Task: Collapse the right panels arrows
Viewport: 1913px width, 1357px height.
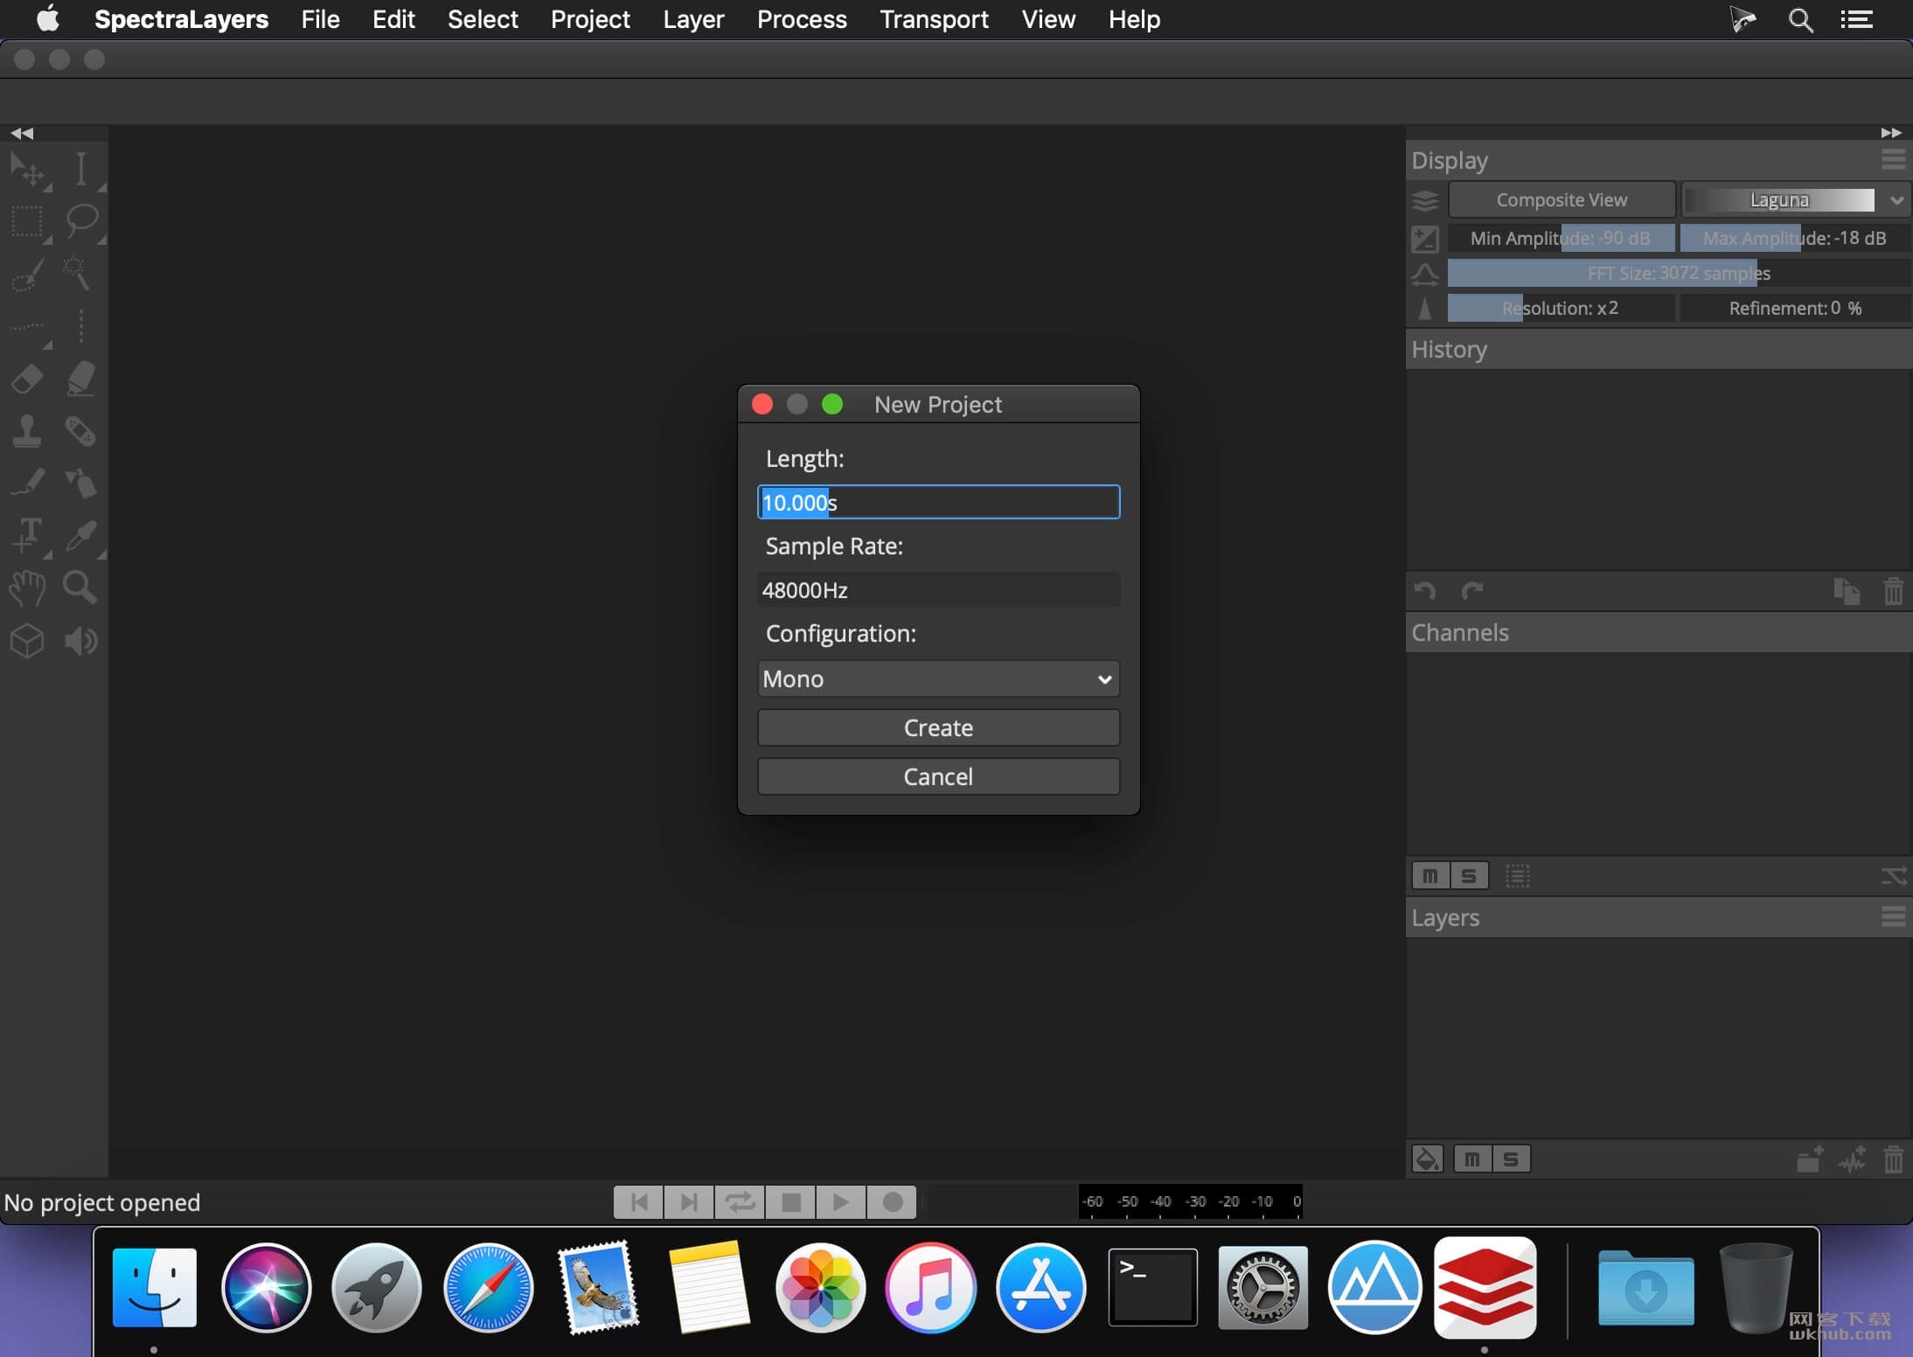Action: click(1891, 133)
